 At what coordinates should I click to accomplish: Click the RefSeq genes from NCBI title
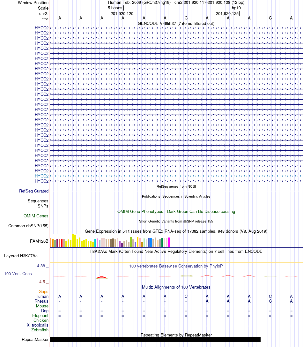[176, 186]
